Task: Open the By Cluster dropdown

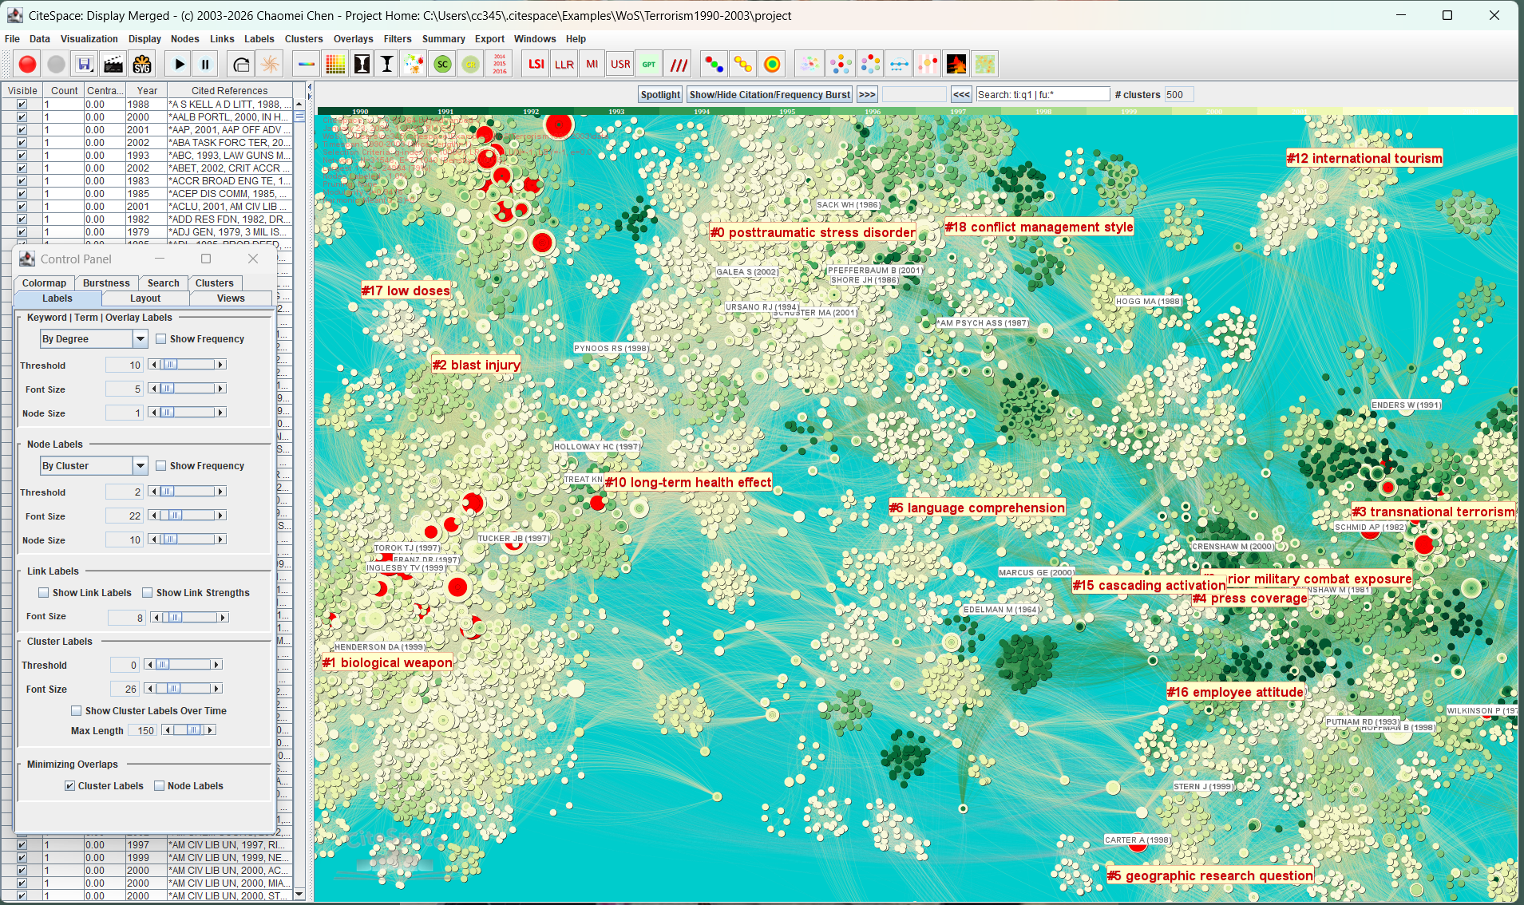Action: click(140, 466)
